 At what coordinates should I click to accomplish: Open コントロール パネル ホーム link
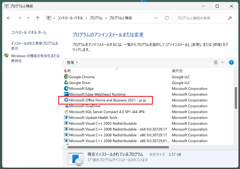29,32
